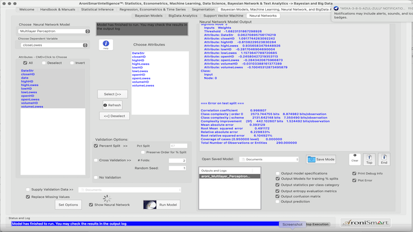Open the closeLowes dependent variable dropdown

tap(54, 45)
